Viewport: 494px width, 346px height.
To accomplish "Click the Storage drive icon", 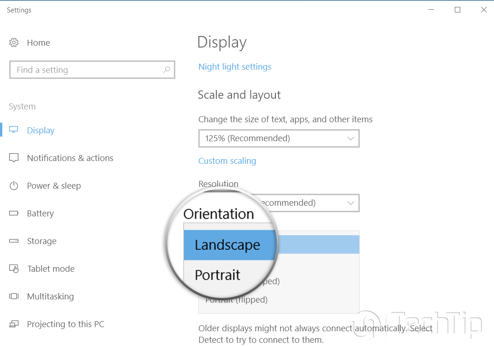I will pyautogui.click(x=14, y=241).
